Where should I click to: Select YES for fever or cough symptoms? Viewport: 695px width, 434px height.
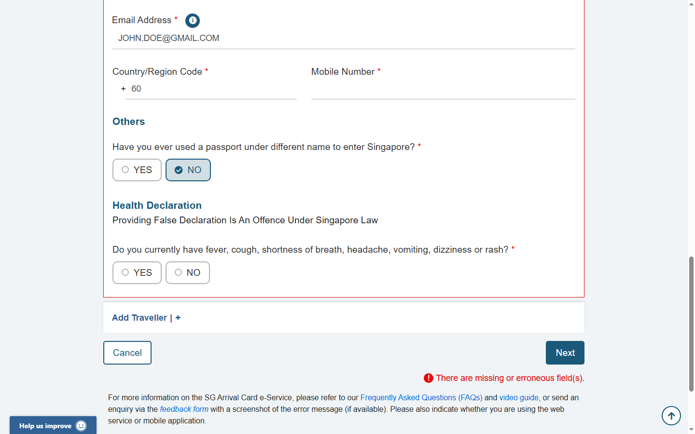pos(137,273)
